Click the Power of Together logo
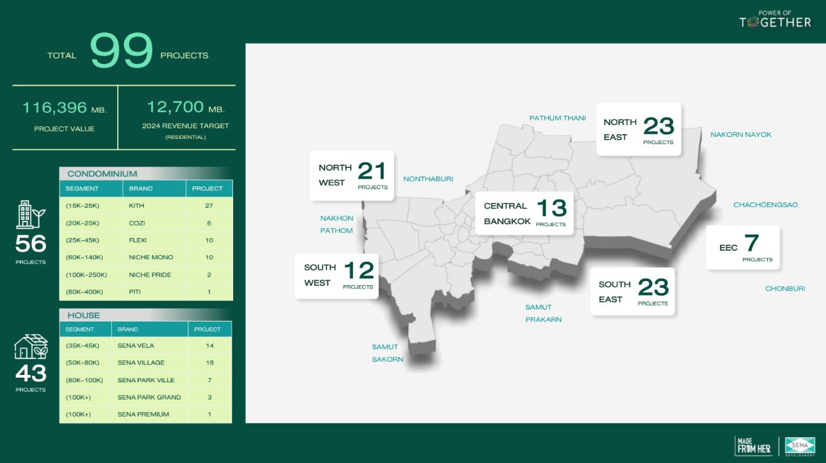Image resolution: width=826 pixels, height=463 pixels. pos(775,21)
